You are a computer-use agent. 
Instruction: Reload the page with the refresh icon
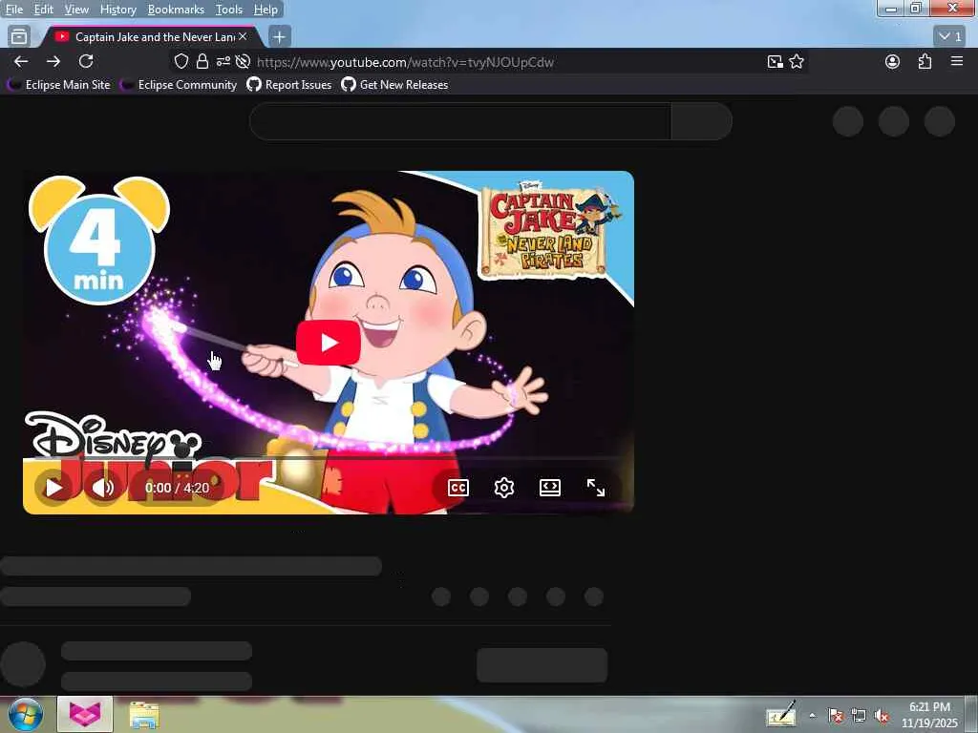pyautogui.click(x=86, y=61)
